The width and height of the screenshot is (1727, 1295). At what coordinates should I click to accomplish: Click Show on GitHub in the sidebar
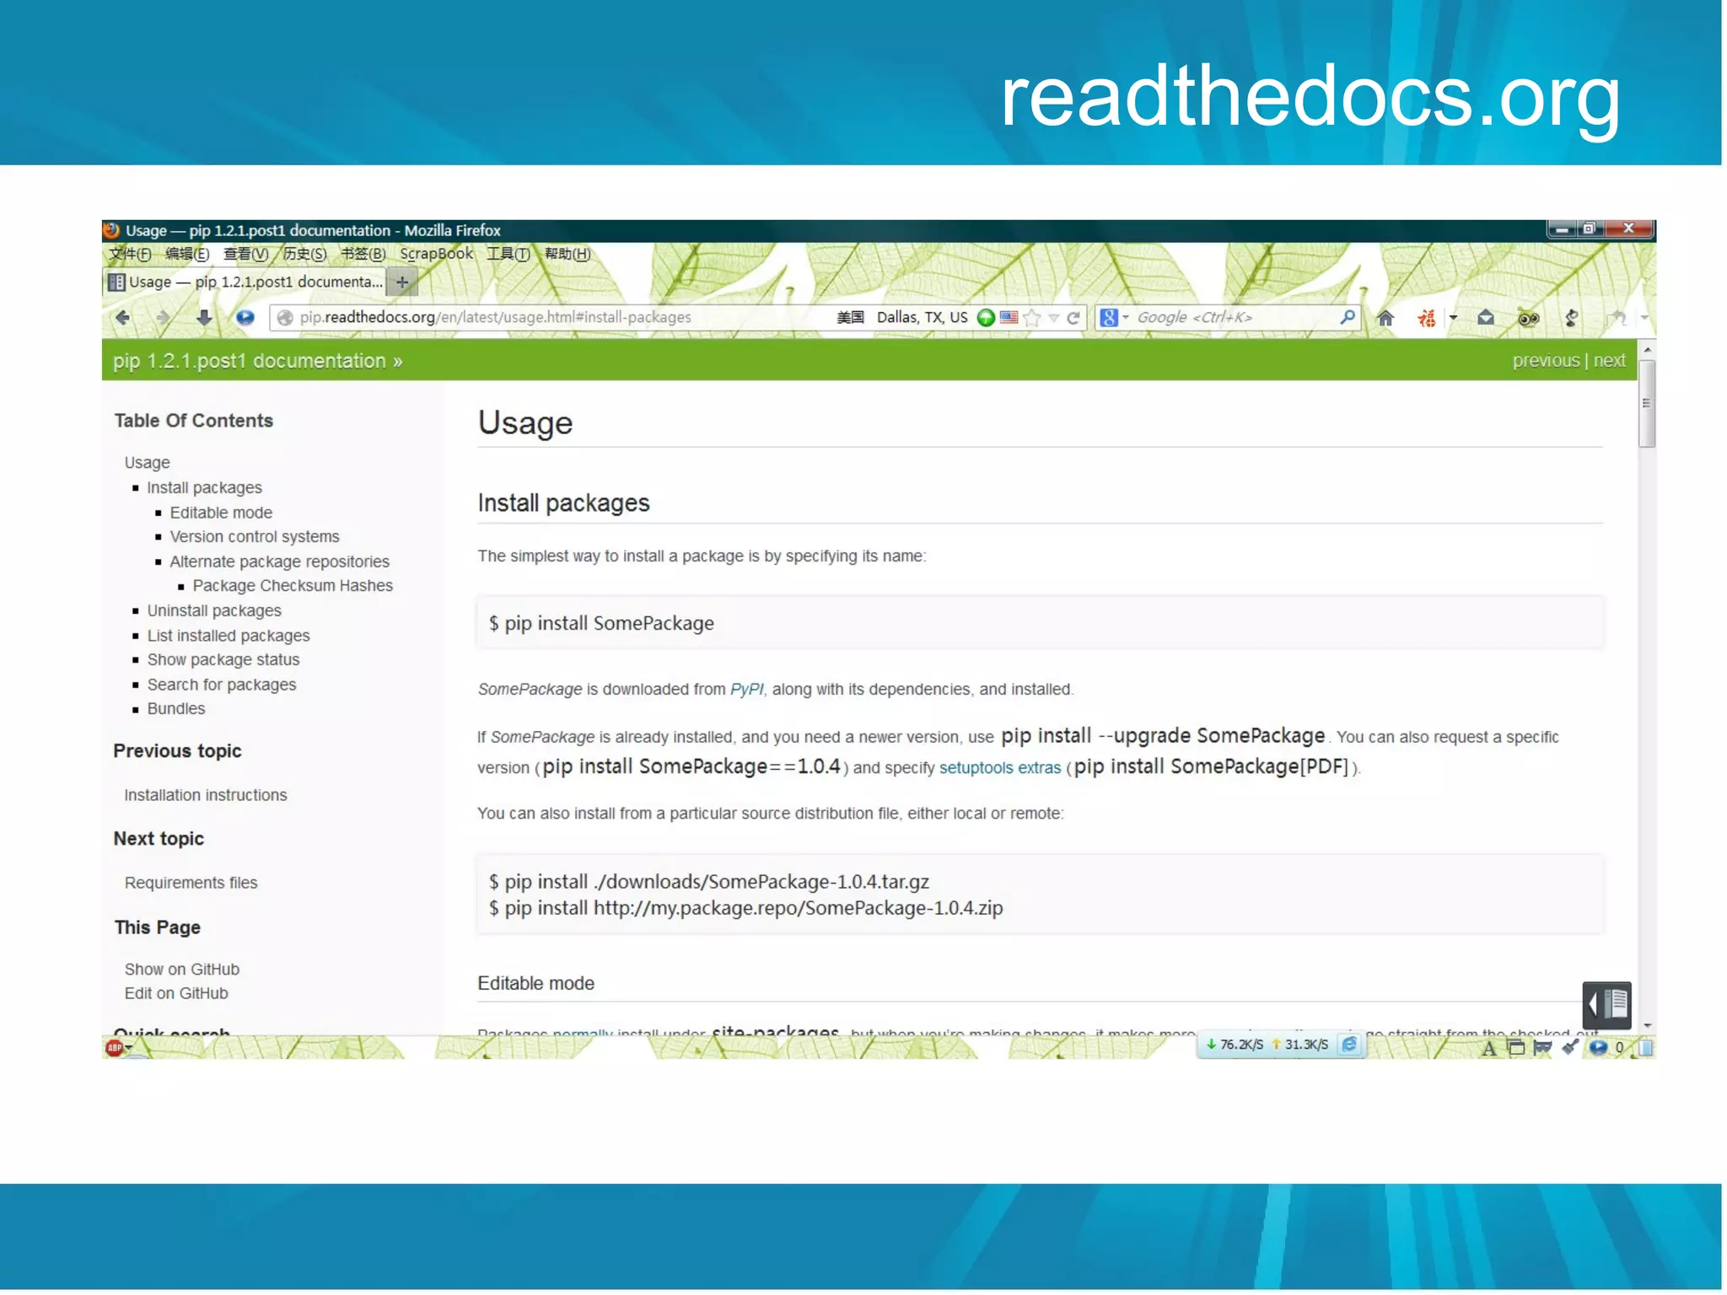[x=182, y=970]
